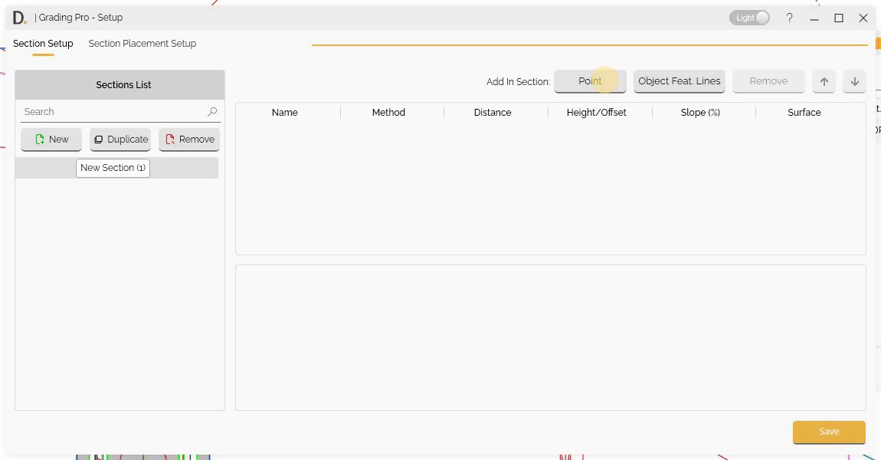Open the Section Setup tab
The width and height of the screenshot is (881, 460).
pyautogui.click(x=43, y=44)
